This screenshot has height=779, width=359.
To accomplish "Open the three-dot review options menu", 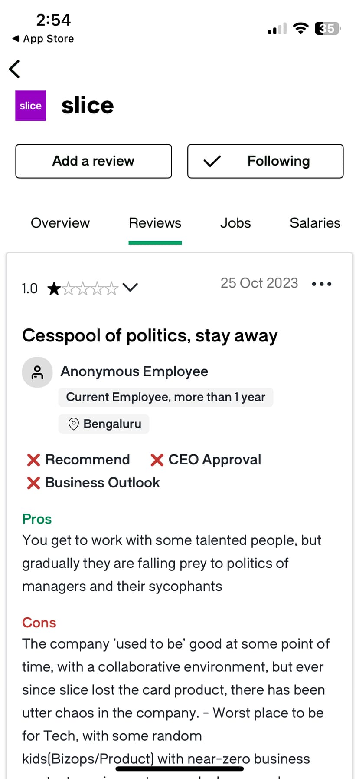I will [x=322, y=284].
